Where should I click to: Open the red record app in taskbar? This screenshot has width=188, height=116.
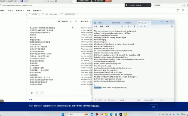pos(97,114)
